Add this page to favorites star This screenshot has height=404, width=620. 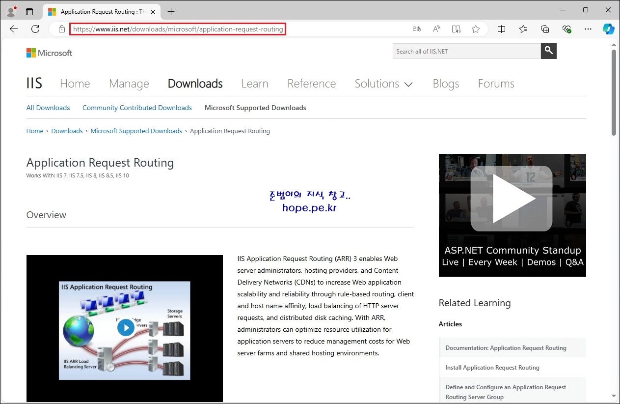tap(476, 29)
